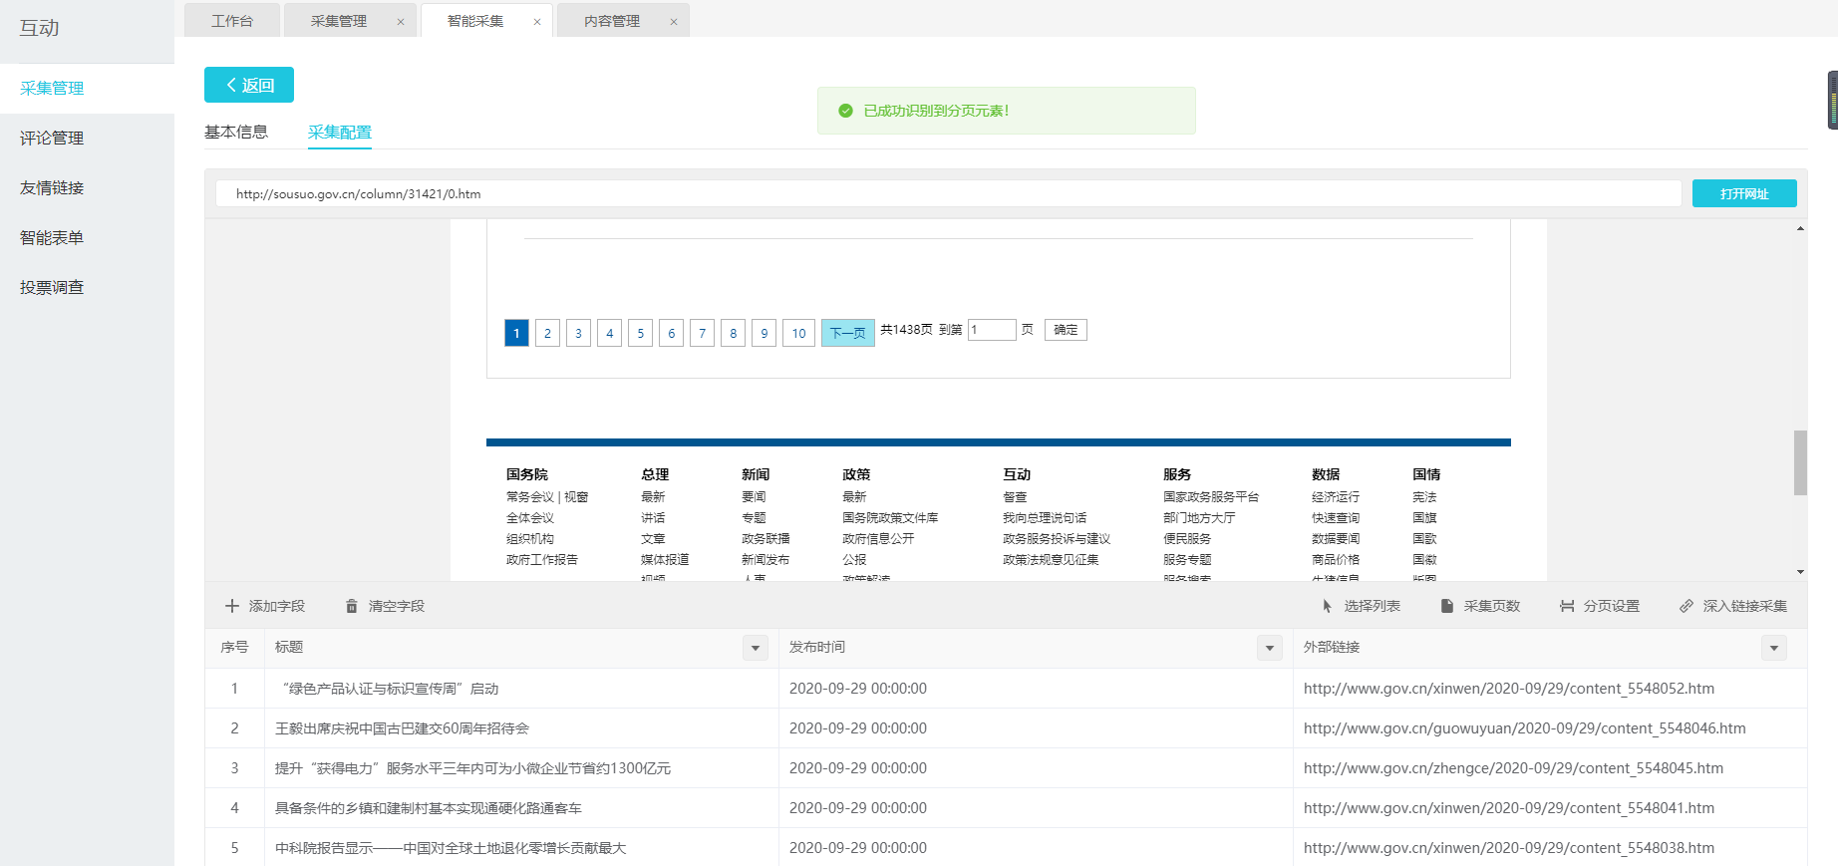Click the document icon for 采集页数

pyautogui.click(x=1446, y=606)
